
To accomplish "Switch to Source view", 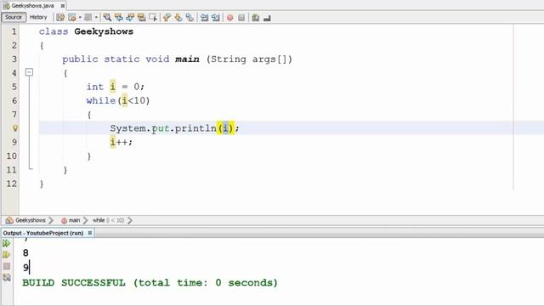I will click(14, 17).
